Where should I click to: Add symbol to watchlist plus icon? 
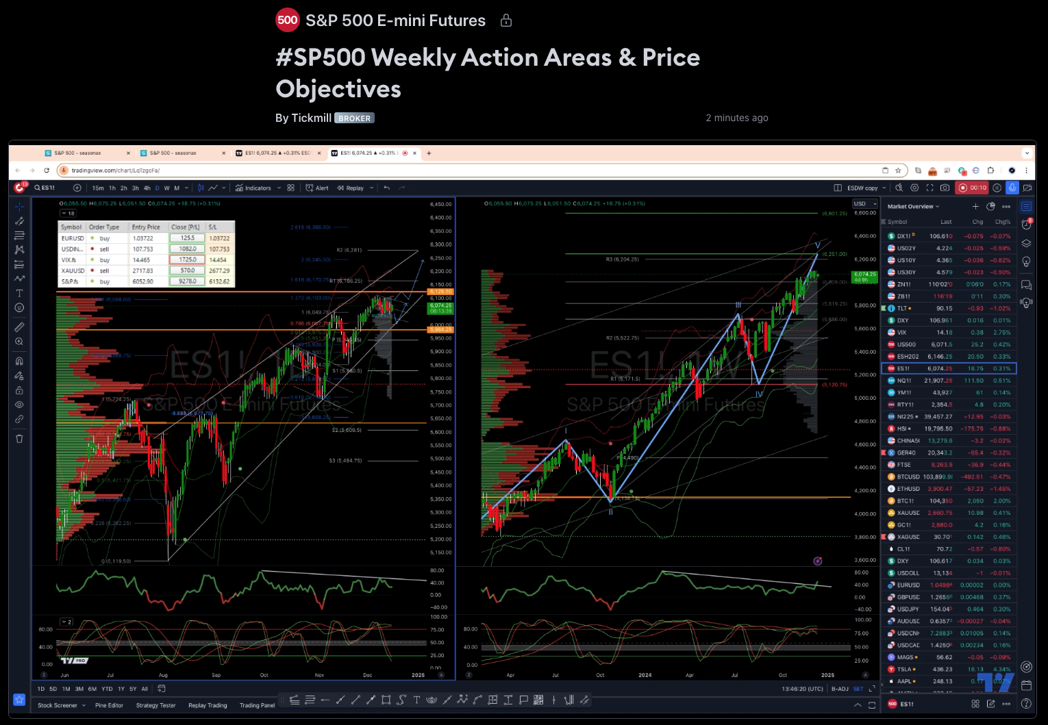975,206
